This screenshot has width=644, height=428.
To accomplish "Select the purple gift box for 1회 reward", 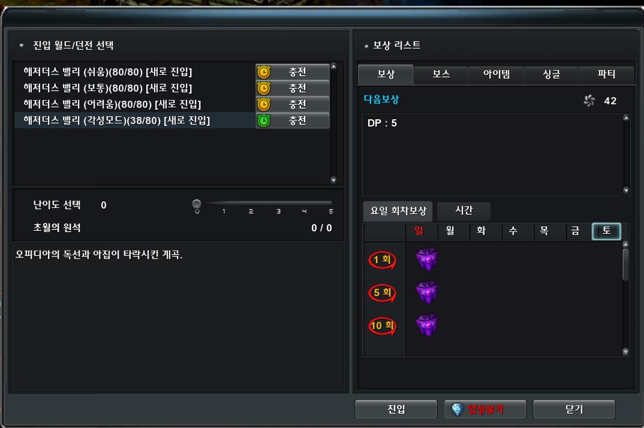I will (x=427, y=259).
